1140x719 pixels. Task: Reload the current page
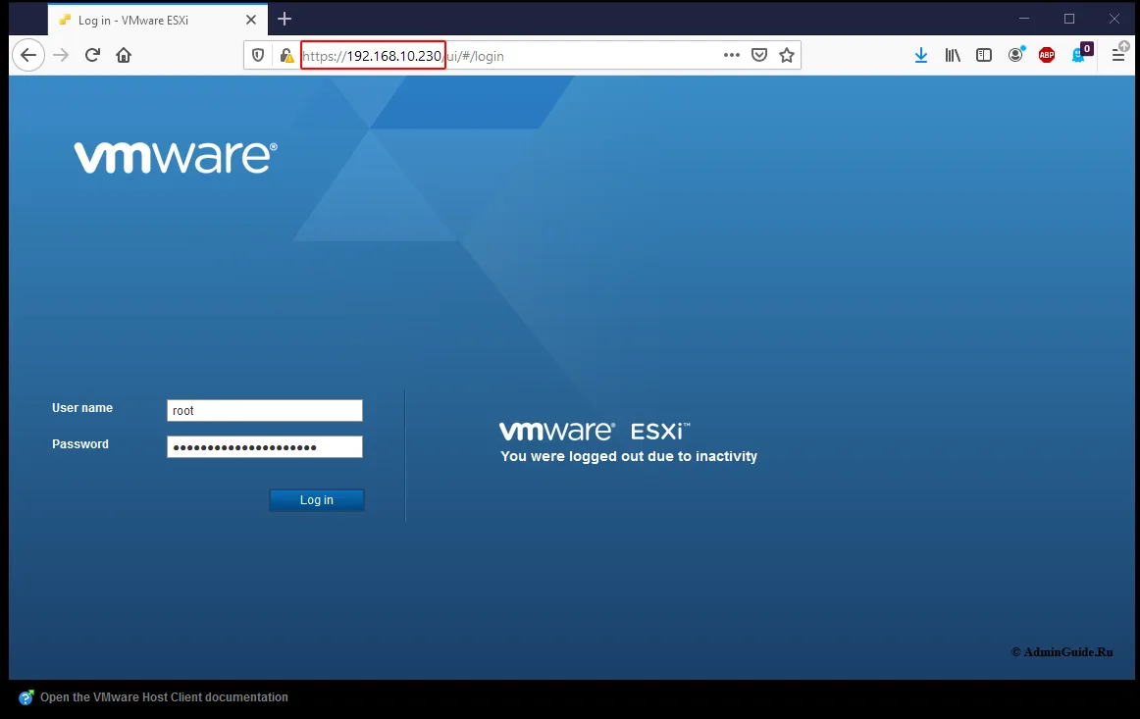point(92,55)
